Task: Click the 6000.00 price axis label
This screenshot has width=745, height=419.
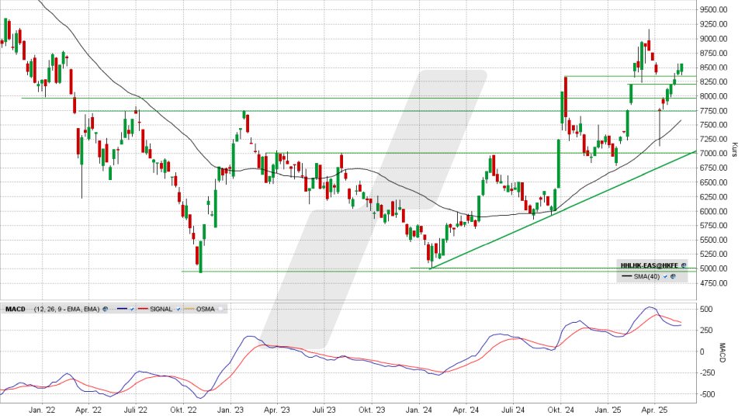Action: 714,211
